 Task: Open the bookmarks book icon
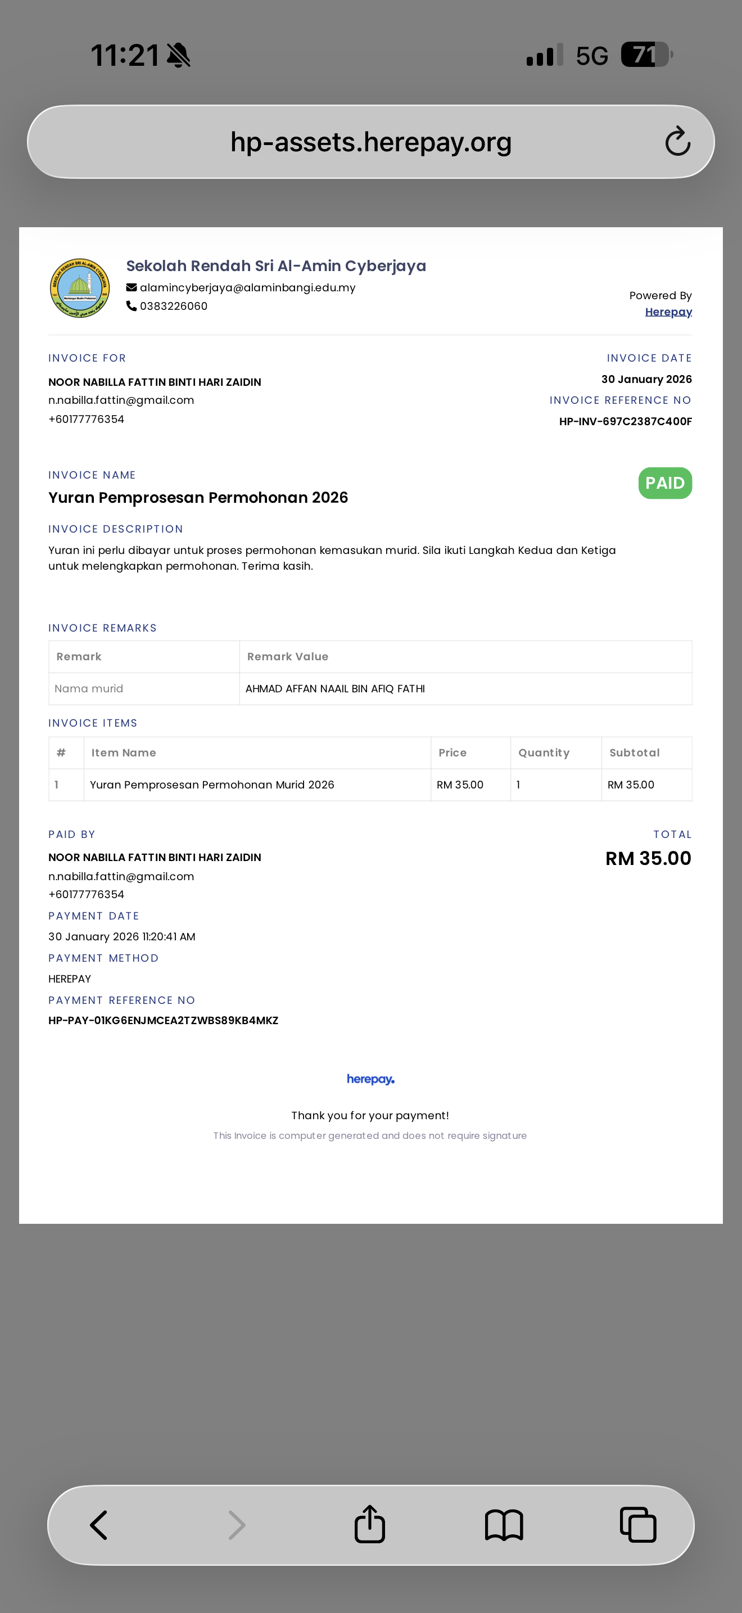pyautogui.click(x=504, y=1525)
